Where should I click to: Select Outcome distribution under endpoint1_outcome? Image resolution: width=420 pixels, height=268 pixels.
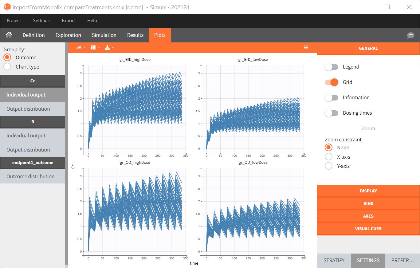[x=30, y=176]
